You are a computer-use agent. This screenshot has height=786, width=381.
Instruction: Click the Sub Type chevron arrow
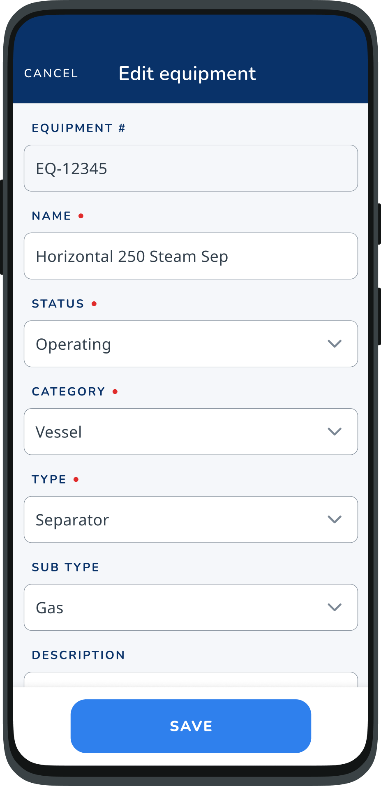pyautogui.click(x=335, y=607)
